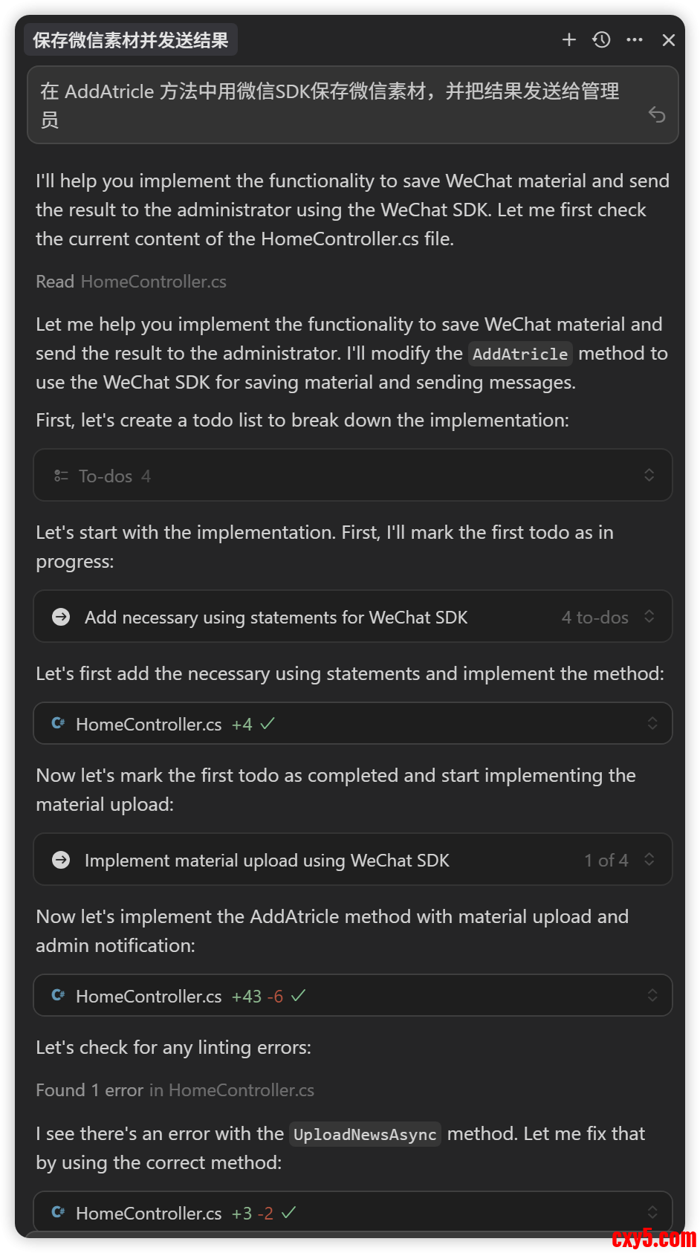Click in-progress icon for Implement material upload
Viewport: 700px width, 1253px height.
tap(61, 860)
